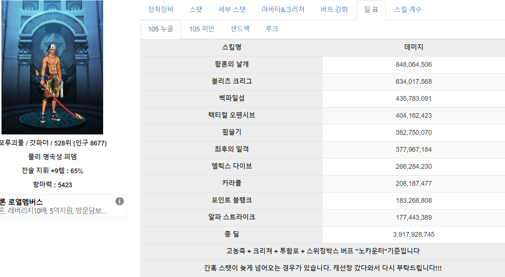This screenshot has width=505, height=277.
Task: Click the 총 딜 value 3,917,928,745
Action: click(x=414, y=235)
